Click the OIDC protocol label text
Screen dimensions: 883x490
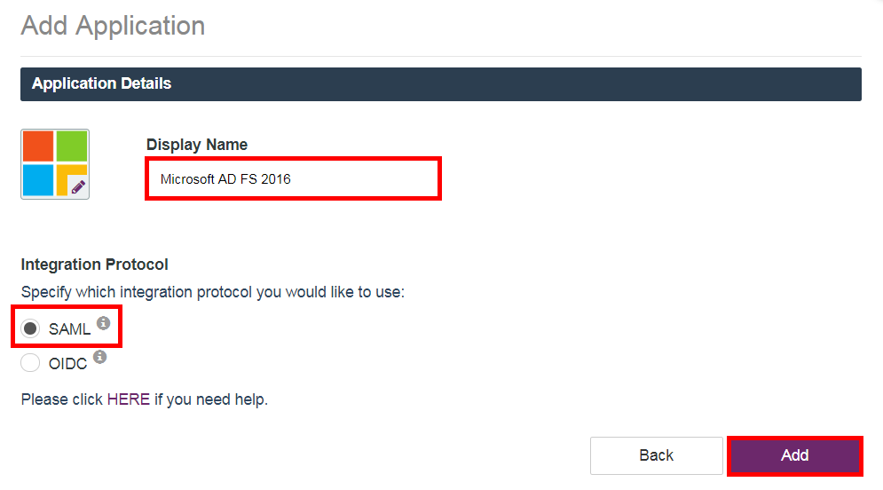point(67,363)
